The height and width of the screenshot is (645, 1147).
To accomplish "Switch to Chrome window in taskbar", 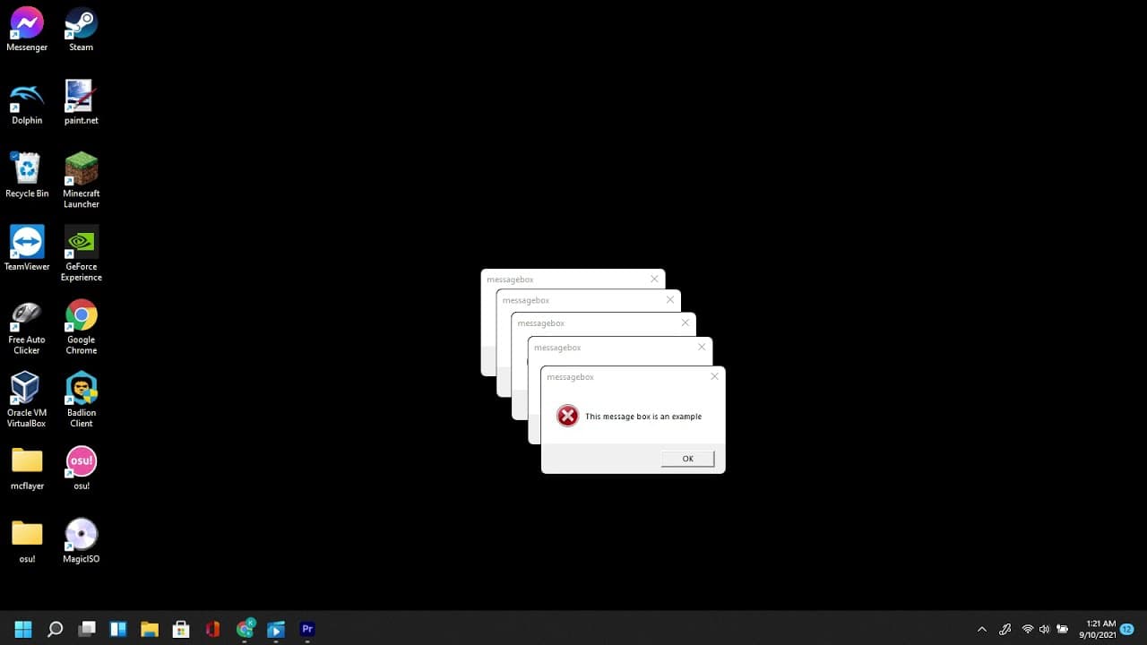I will coord(245,629).
